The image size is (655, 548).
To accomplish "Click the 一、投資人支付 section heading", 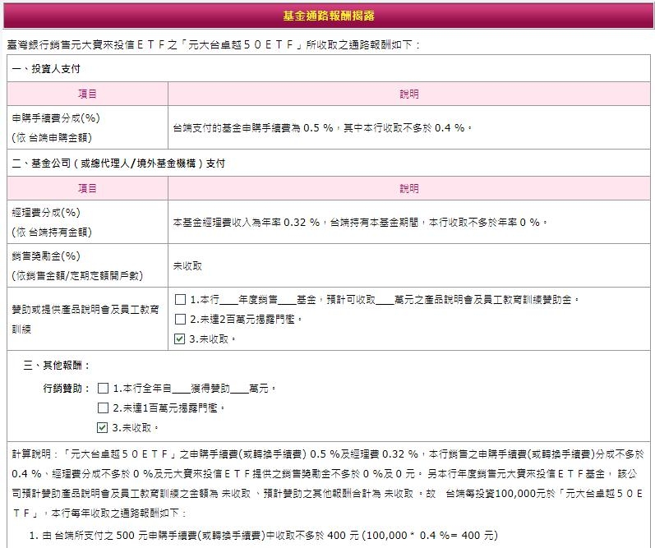I will click(46, 69).
